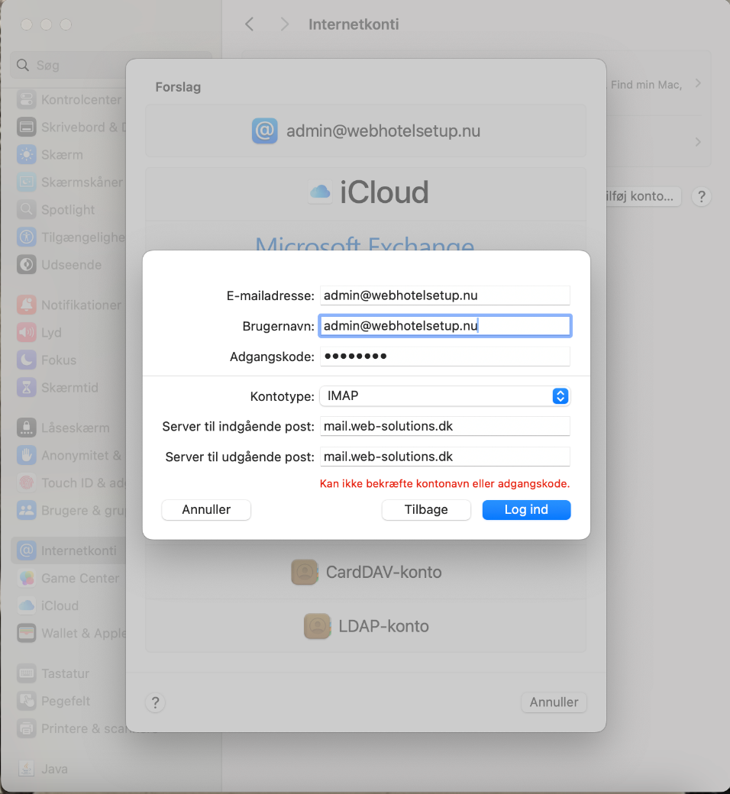Cancel login with Annuller in credentials dialog
The height and width of the screenshot is (794, 730).
tap(206, 509)
